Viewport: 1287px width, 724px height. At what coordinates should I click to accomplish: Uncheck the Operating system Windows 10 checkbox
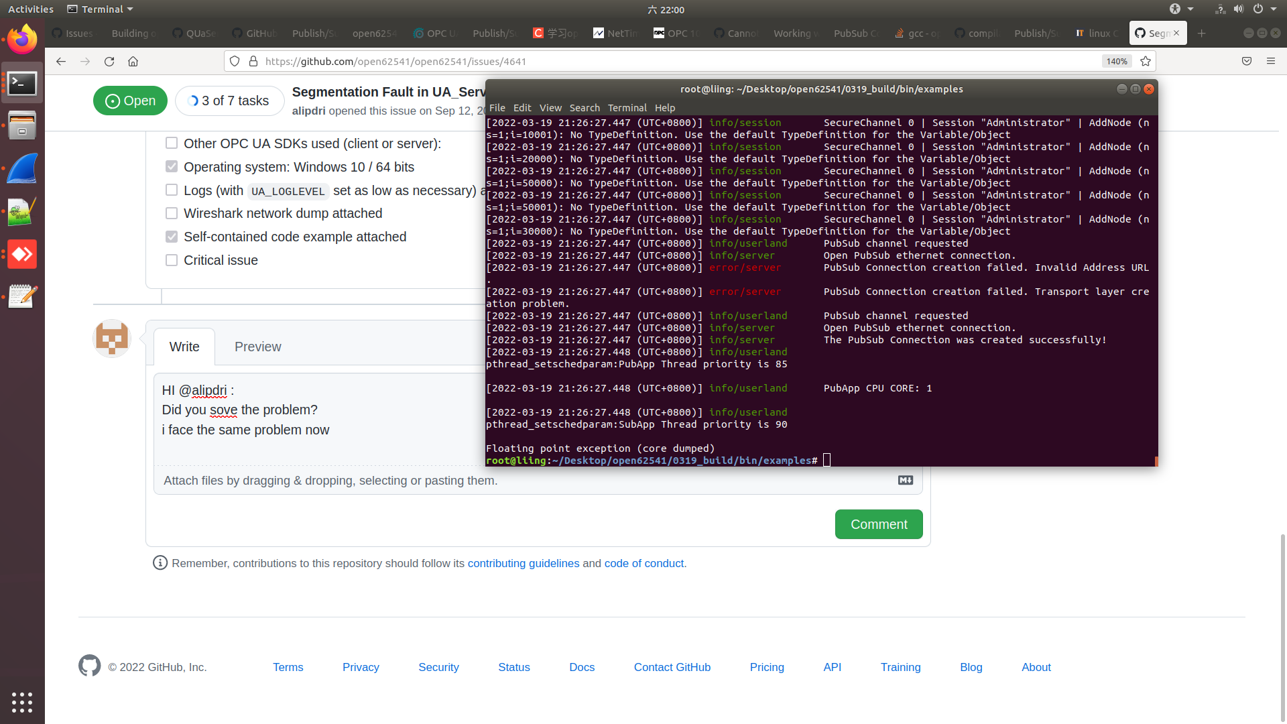tap(172, 166)
